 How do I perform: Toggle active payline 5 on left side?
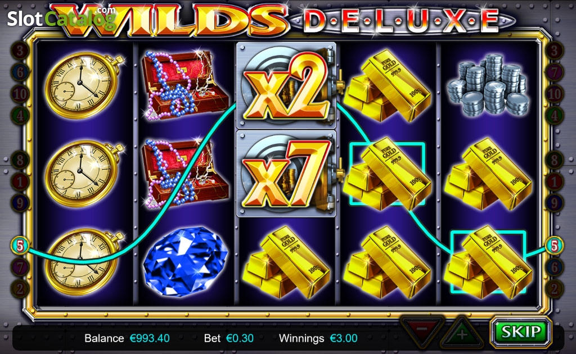tap(20, 246)
